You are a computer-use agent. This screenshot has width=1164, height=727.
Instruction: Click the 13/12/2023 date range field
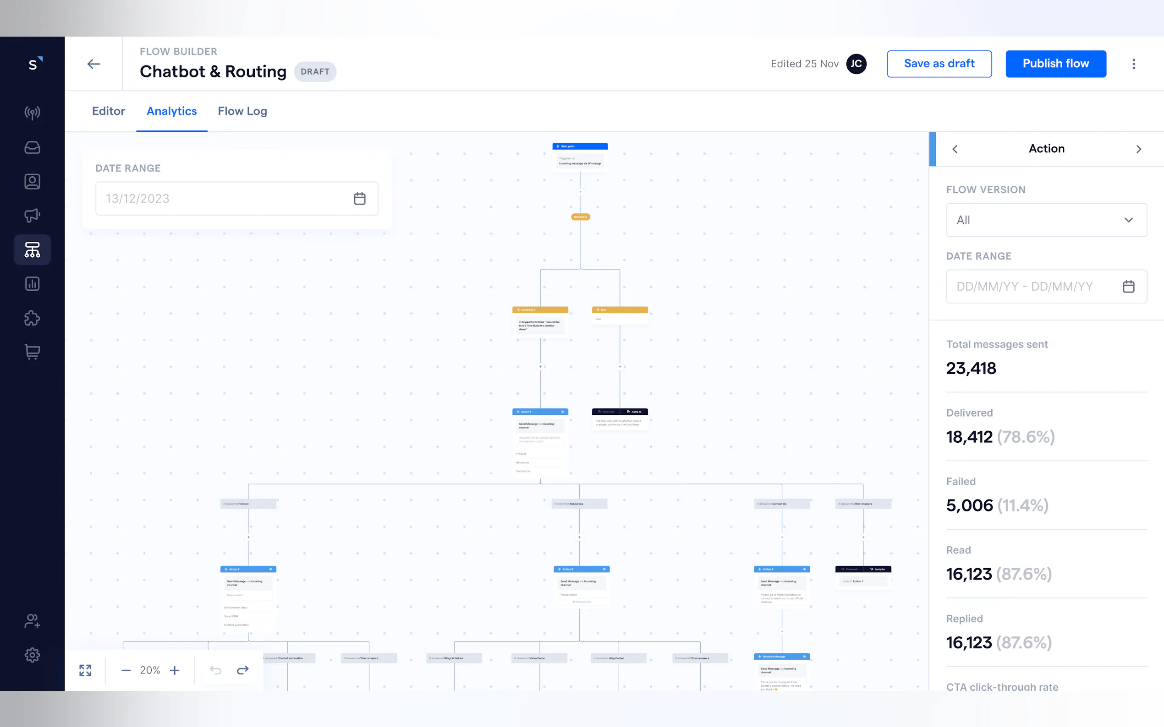[236, 199]
